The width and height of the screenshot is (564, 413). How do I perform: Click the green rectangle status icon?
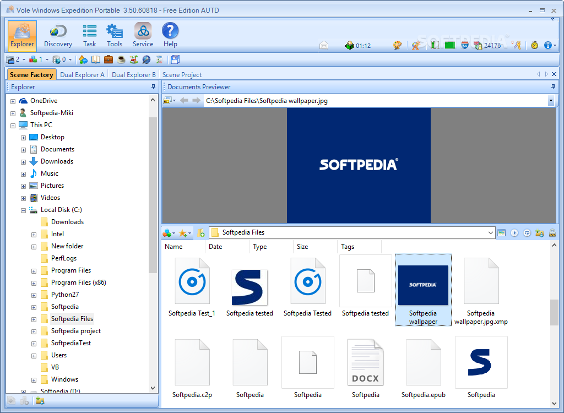click(x=449, y=45)
